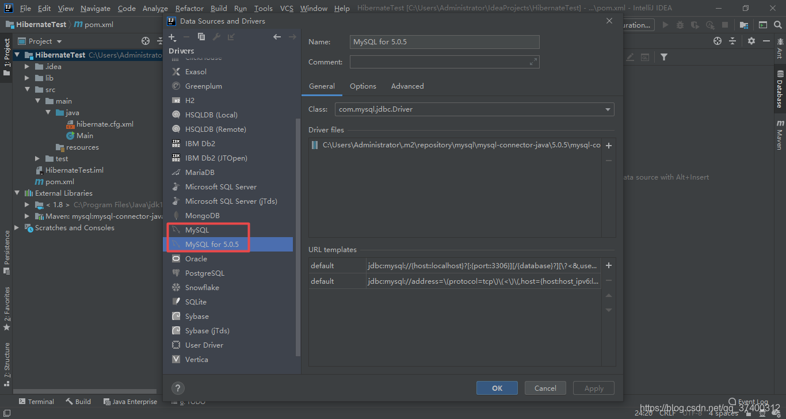Open the Database side tool window

point(780,89)
